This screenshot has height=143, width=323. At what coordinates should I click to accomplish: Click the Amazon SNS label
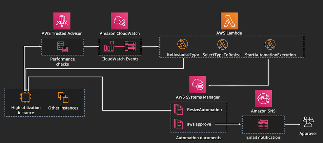click(263, 111)
